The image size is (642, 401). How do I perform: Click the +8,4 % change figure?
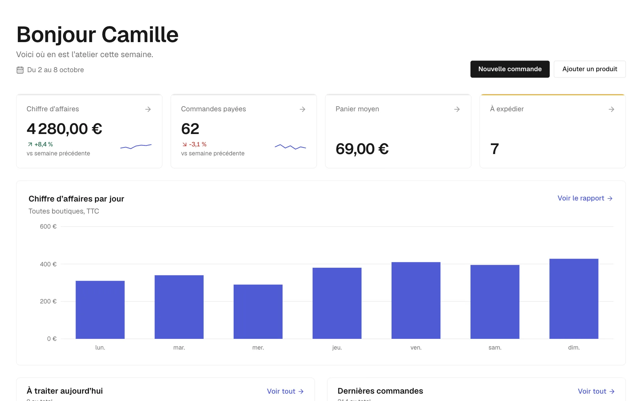(44, 144)
